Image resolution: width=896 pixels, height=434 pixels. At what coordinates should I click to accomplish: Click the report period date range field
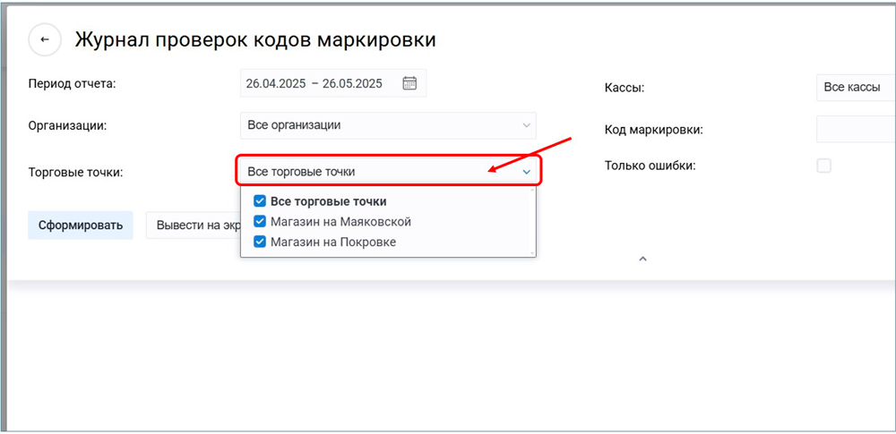[315, 83]
